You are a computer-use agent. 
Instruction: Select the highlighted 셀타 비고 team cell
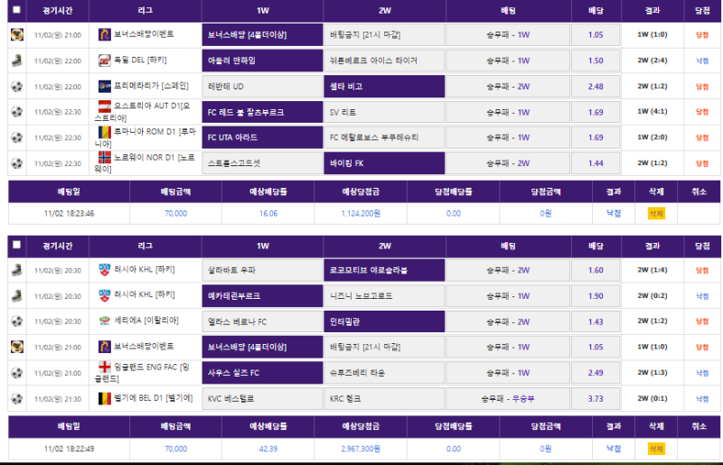click(384, 87)
